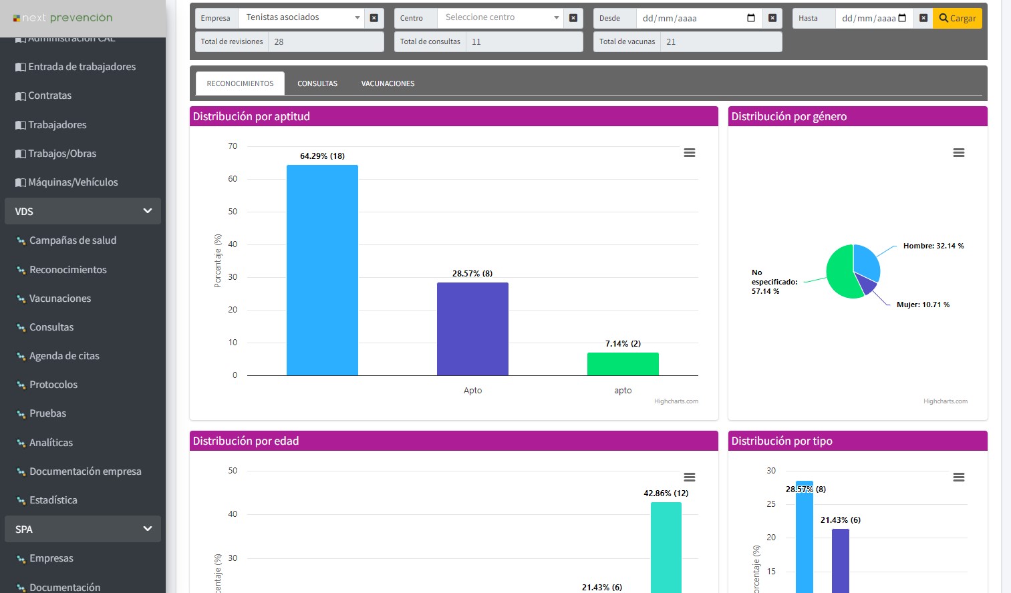Click the 64.29% (18) blue bar

pyautogui.click(x=322, y=270)
